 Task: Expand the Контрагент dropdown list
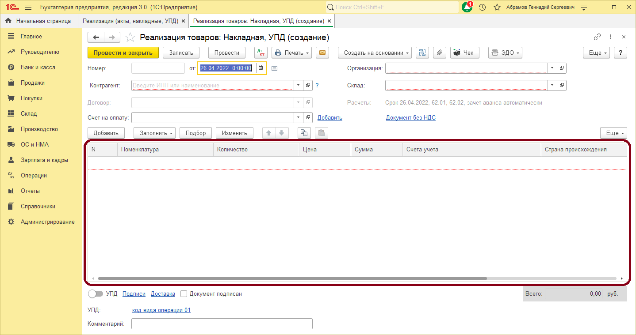298,85
